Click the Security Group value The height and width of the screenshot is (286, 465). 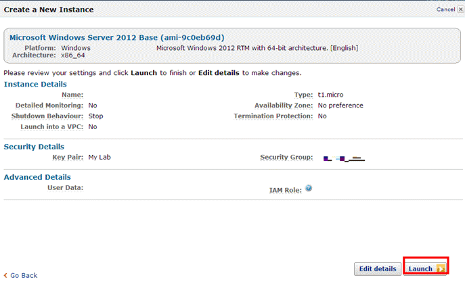(345, 159)
